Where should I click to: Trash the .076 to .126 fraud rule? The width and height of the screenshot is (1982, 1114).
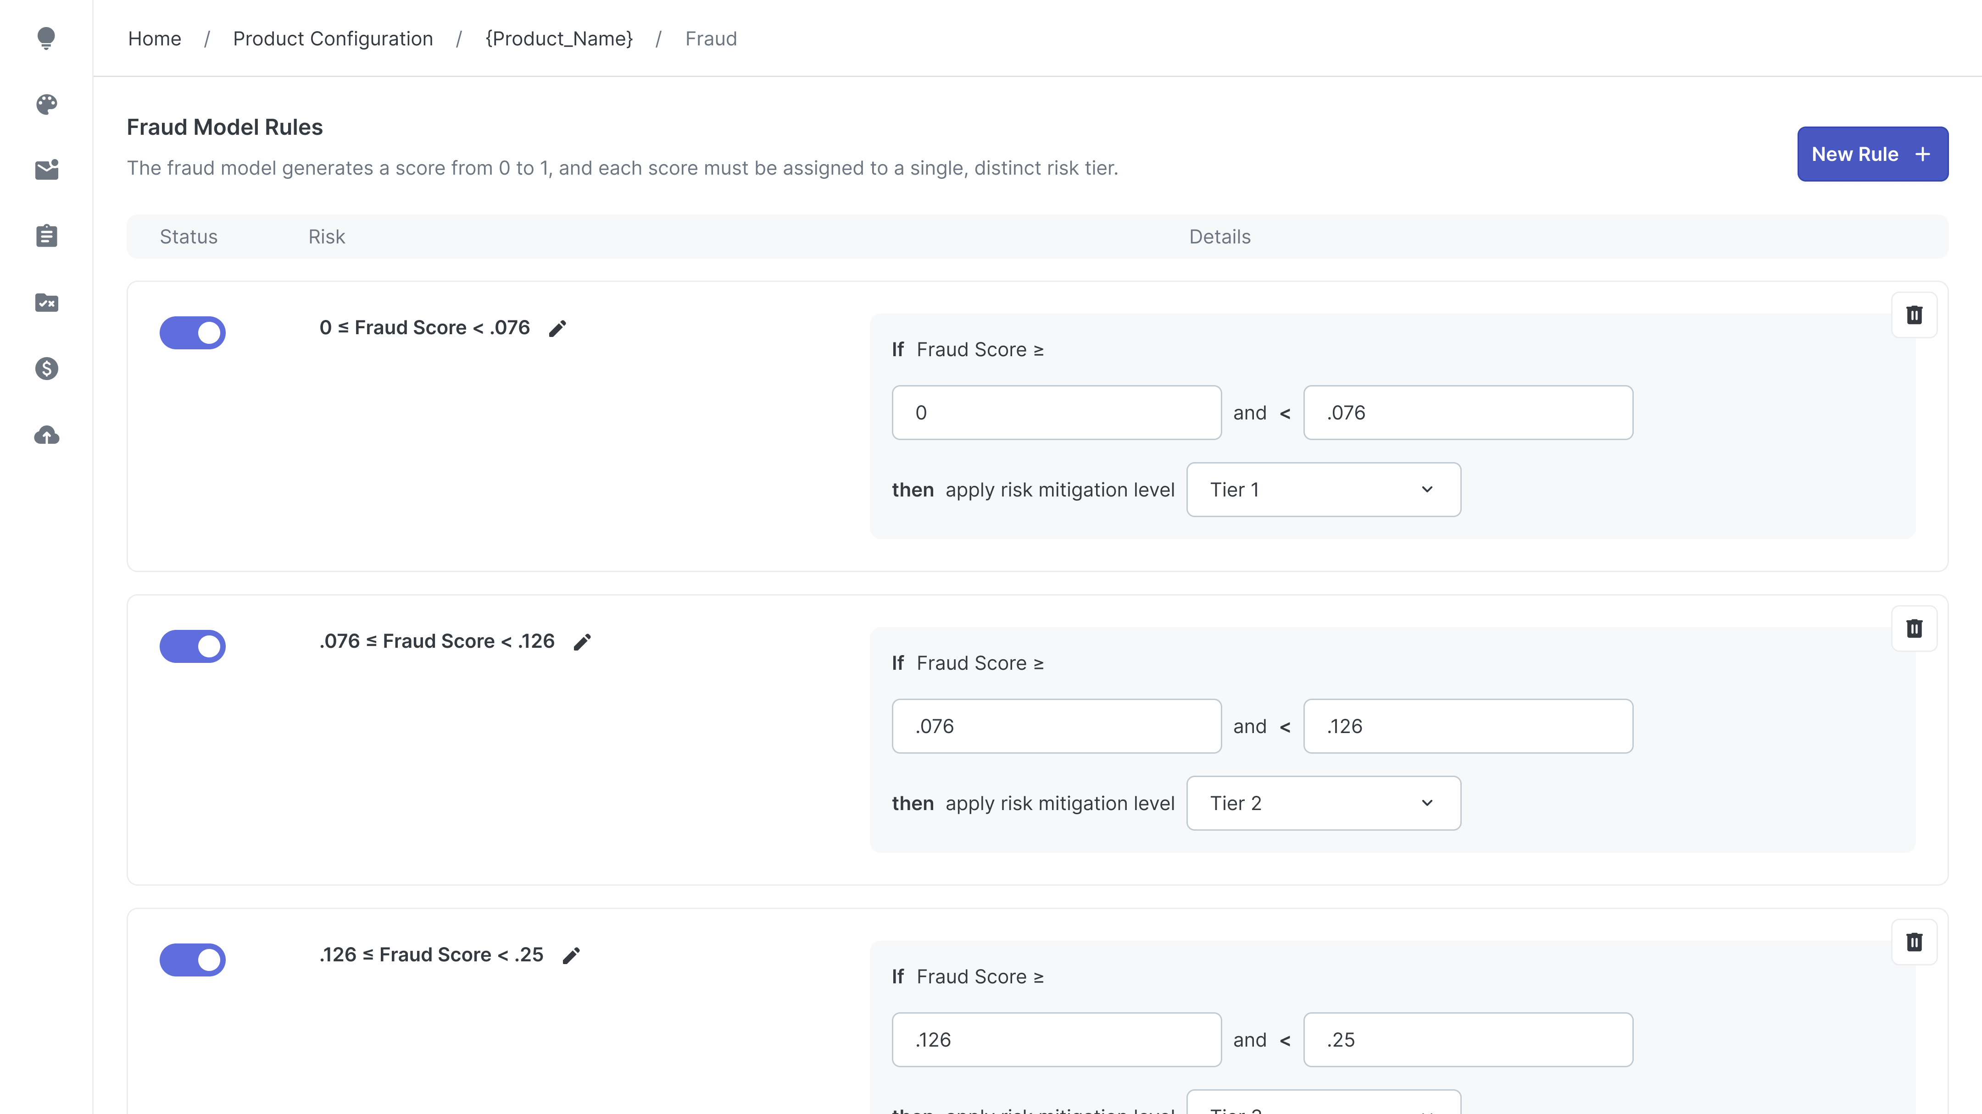tap(1914, 628)
